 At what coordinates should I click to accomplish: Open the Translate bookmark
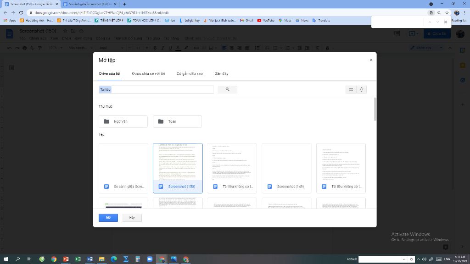pyautogui.click(x=321, y=21)
